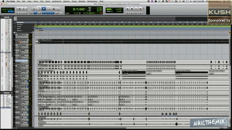Mute the 02ToxGarbageIsld track

point(20,42)
